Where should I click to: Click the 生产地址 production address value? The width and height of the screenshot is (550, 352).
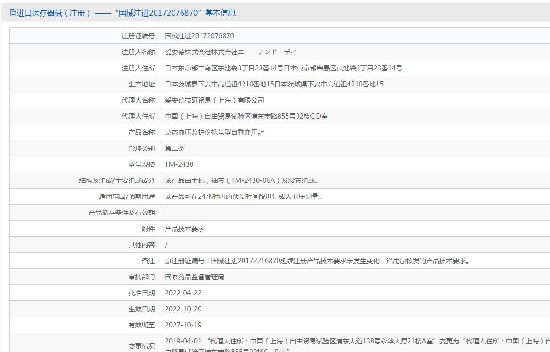tap(274, 84)
